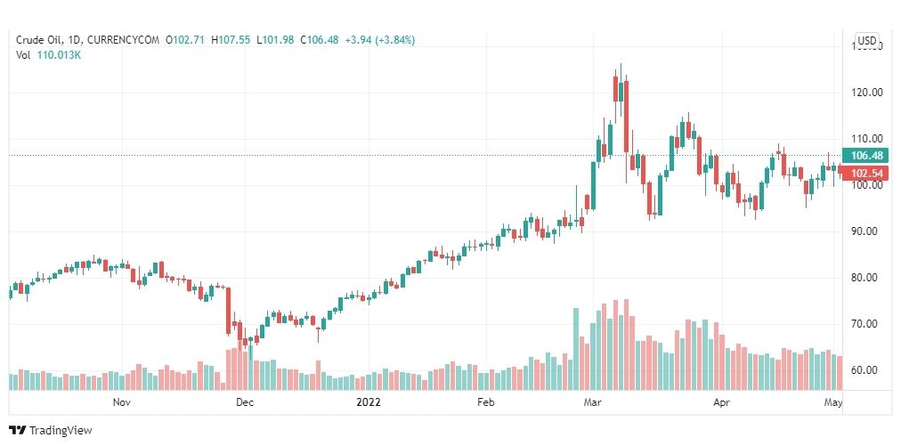Click the 120.00 price axis label
Viewport: 901px width, 446px height.
866,92
